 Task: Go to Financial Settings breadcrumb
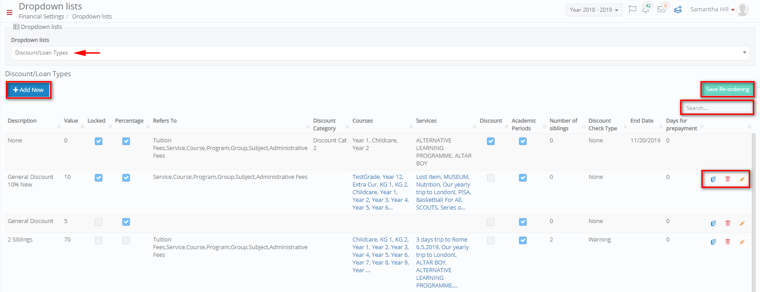(42, 17)
